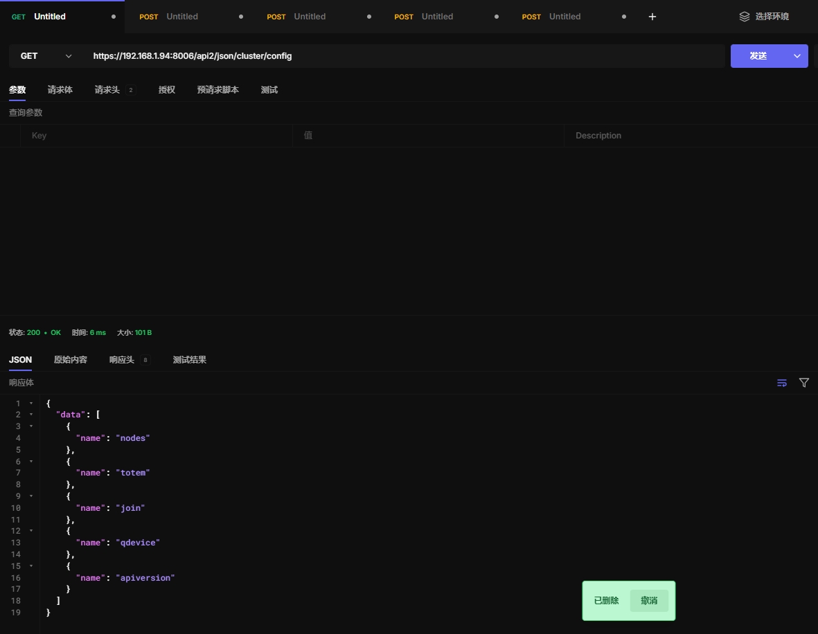This screenshot has height=634, width=818.
Task: Click the layers icon beside 选择环境
Action: [745, 17]
